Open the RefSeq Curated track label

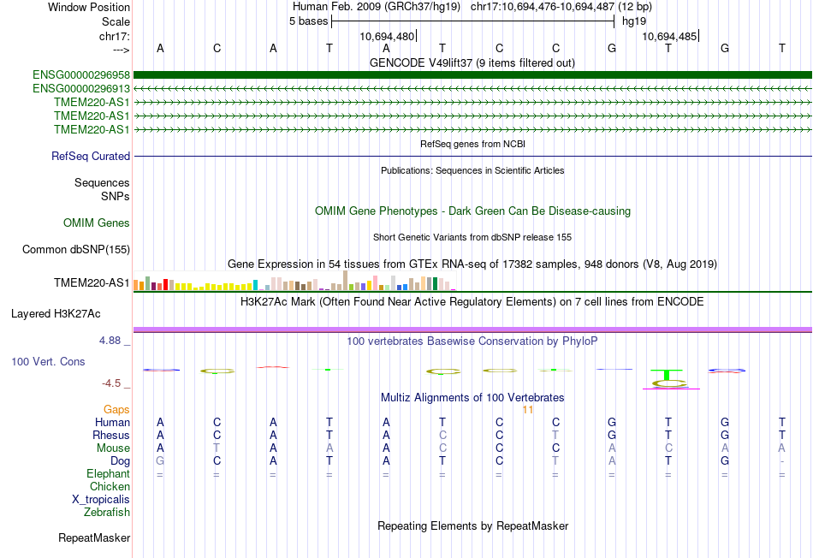[x=91, y=156]
